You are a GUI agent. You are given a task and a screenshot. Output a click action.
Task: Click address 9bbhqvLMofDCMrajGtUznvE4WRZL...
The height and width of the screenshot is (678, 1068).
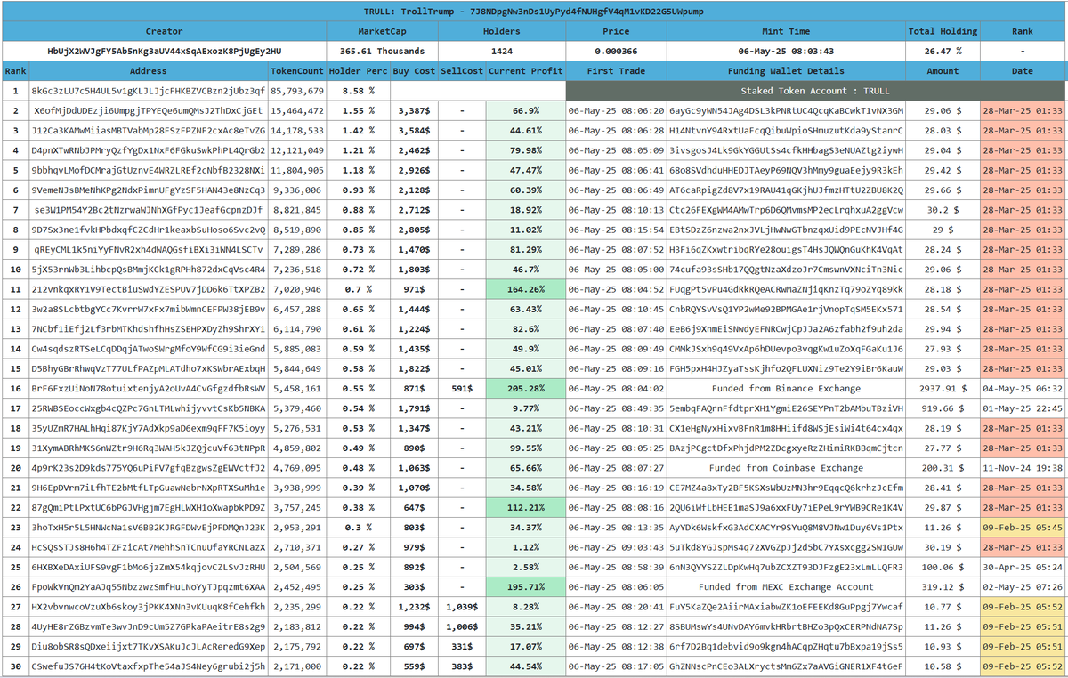(148, 170)
